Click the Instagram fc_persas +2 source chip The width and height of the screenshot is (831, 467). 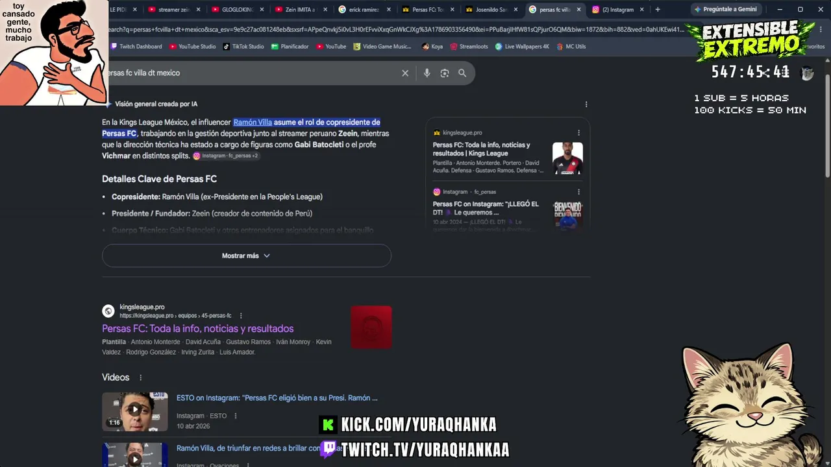(x=225, y=156)
